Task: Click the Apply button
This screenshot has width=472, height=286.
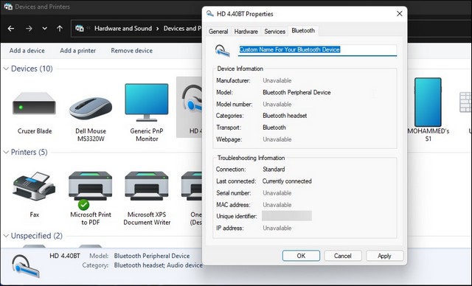Action: (384, 256)
